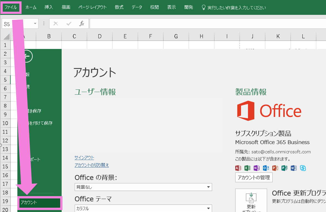Click the Outlook product icon
The image size is (326, 212).
click(266, 168)
